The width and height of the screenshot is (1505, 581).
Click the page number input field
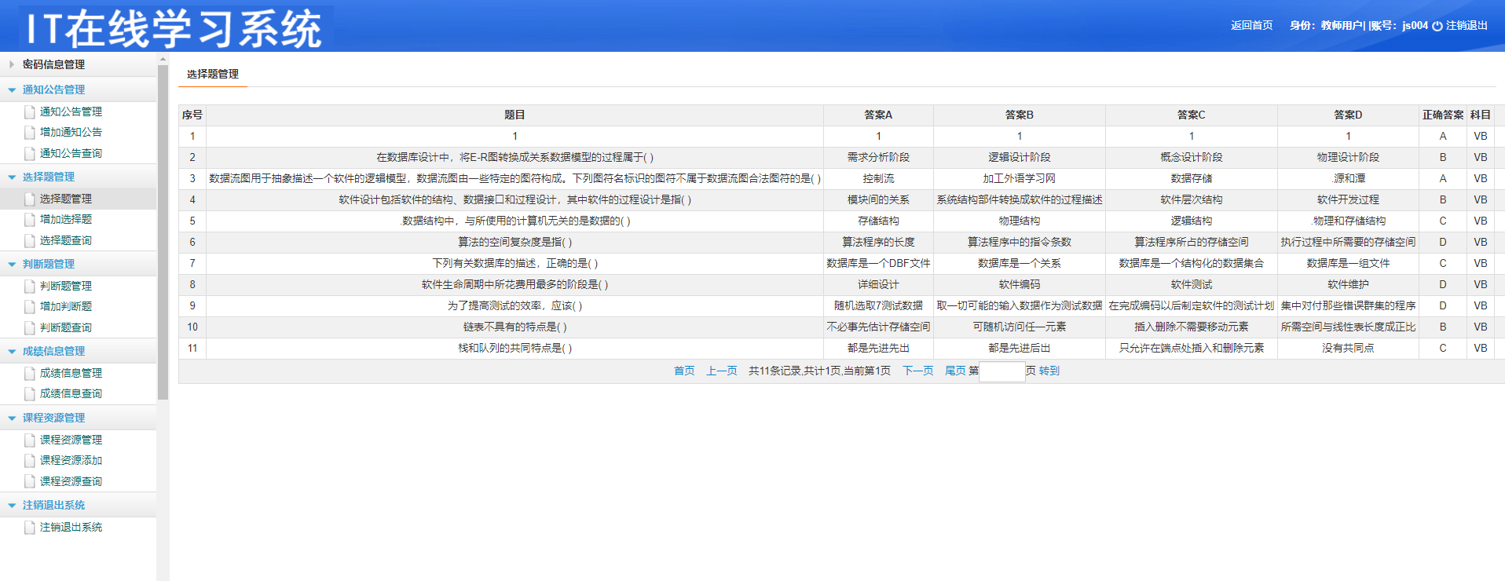coord(1002,371)
